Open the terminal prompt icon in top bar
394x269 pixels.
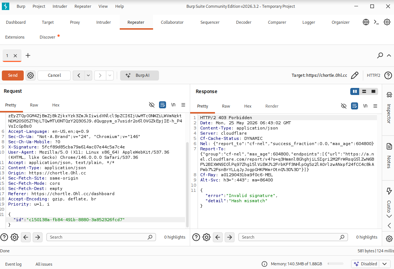[376, 22]
